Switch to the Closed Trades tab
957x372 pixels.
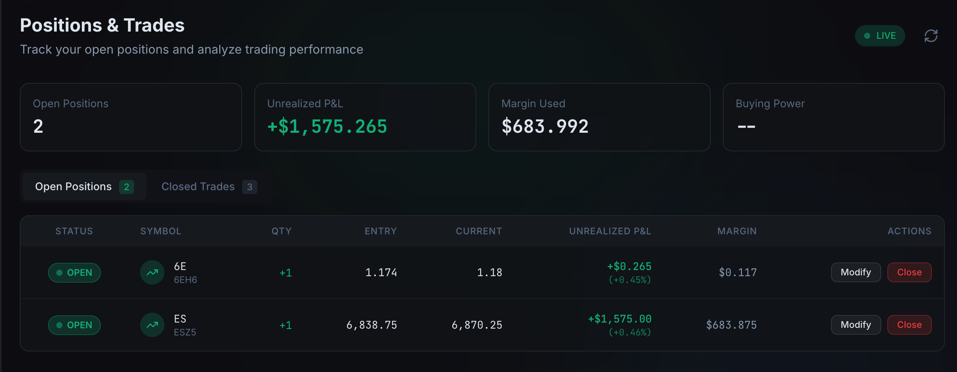(x=198, y=186)
